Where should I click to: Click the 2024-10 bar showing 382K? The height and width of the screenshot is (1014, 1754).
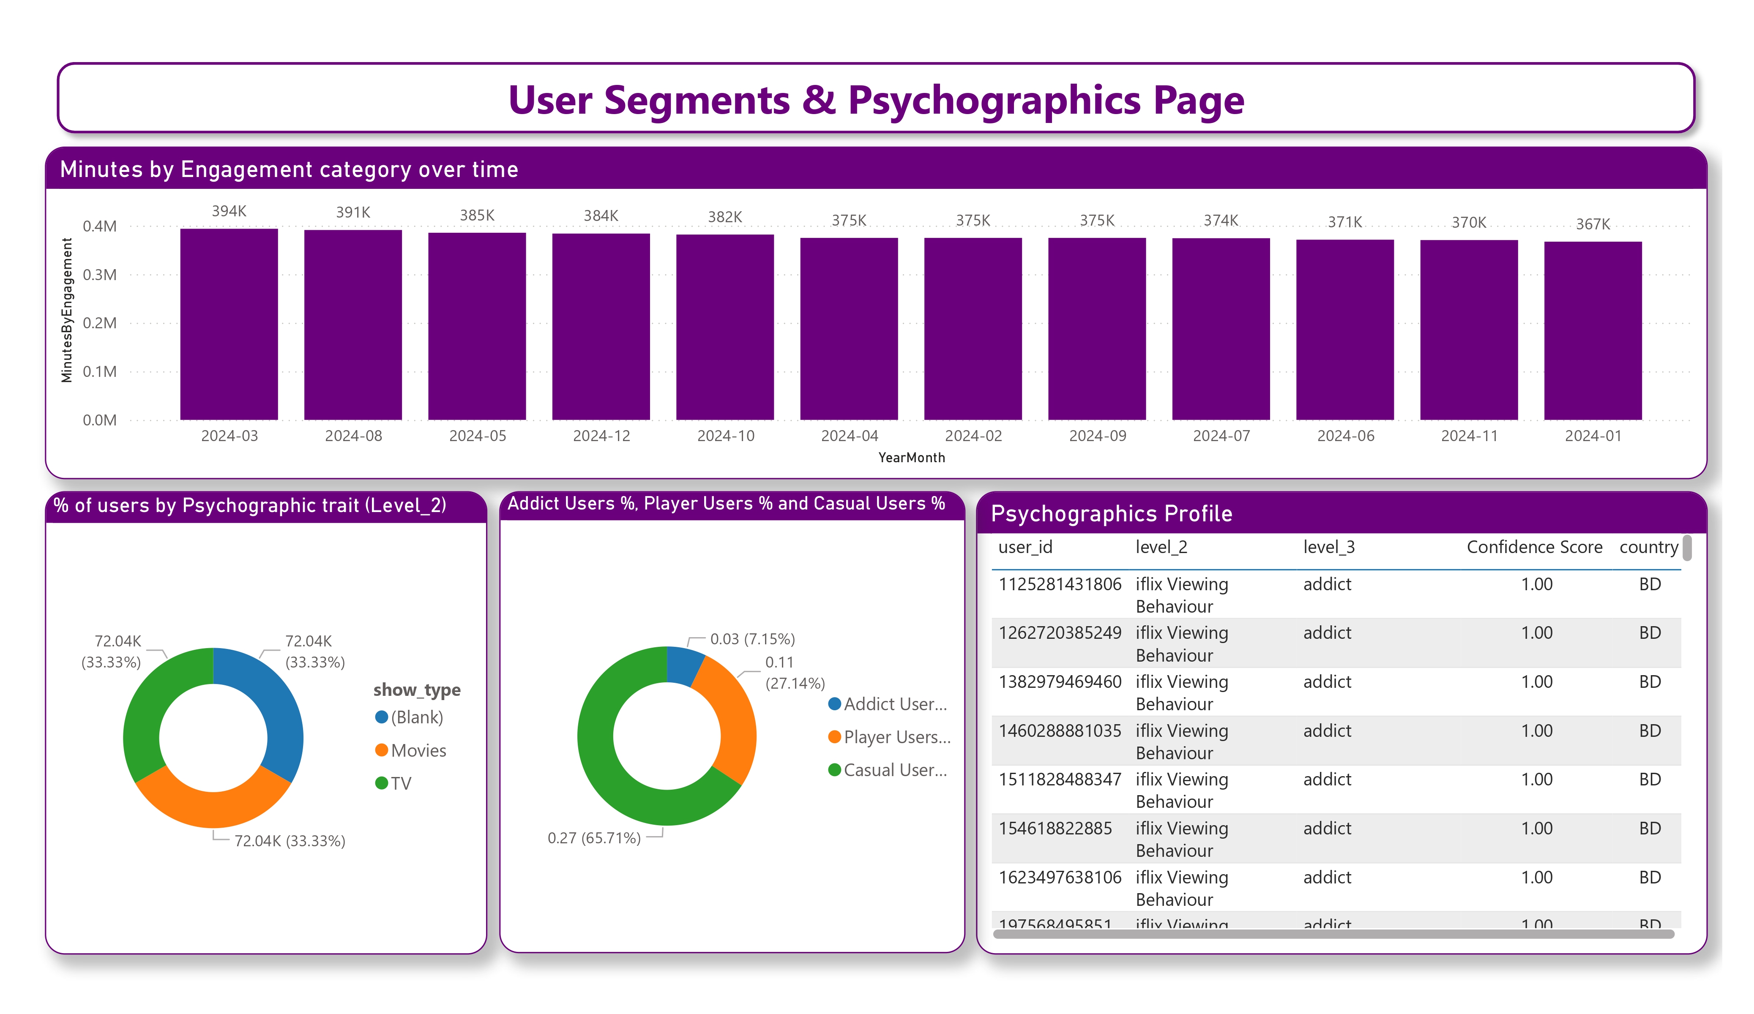(724, 327)
